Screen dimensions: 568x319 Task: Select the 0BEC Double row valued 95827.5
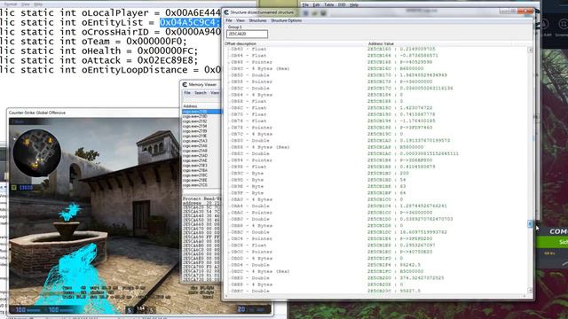click(376, 291)
